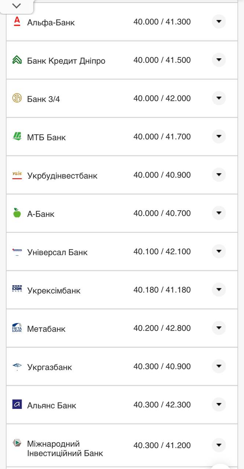Click the МТБ Банк green logo icon
This screenshot has width=244, height=469.
click(x=17, y=137)
